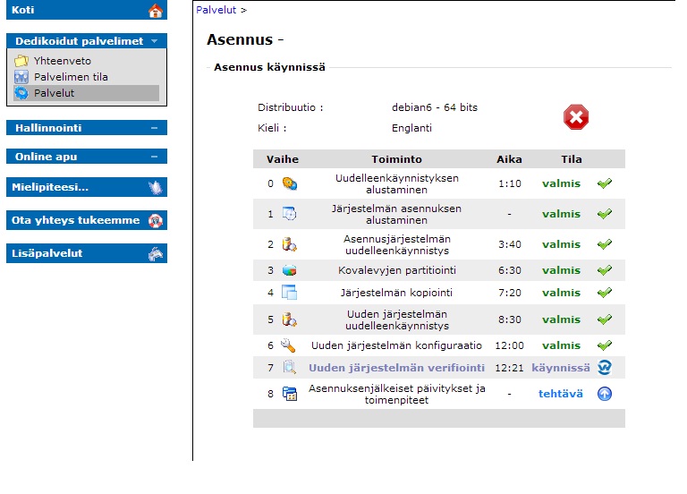Screen dimensions: 687x494
Task: Click the running status icon for step 7
Action: pyautogui.click(x=605, y=368)
